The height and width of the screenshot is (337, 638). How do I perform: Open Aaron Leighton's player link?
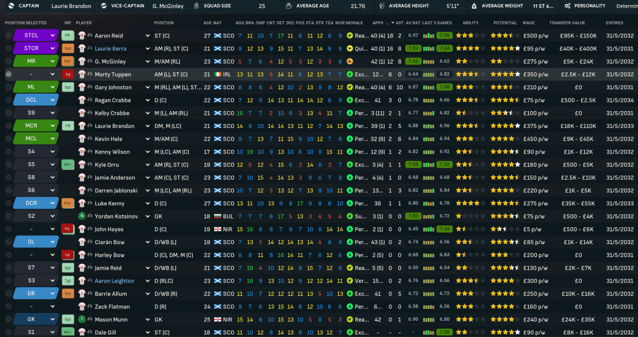[114, 281]
